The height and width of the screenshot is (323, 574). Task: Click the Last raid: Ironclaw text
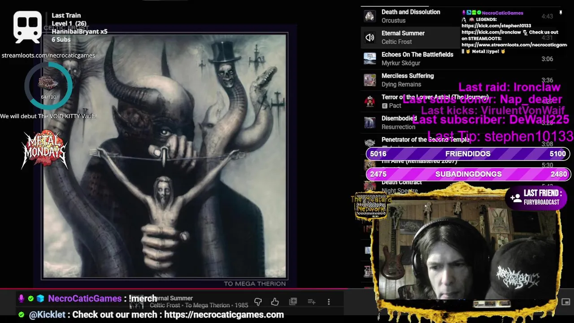[x=509, y=87]
